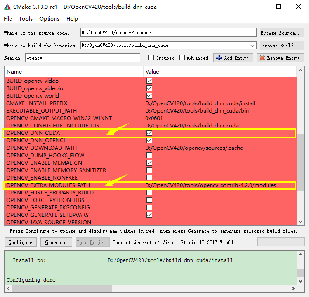Image resolution: width=309 pixels, height=297 pixels.
Task: Select OPENCV_CMAKE_MACRO_WIN32_WINNT row name
Action: (59, 118)
